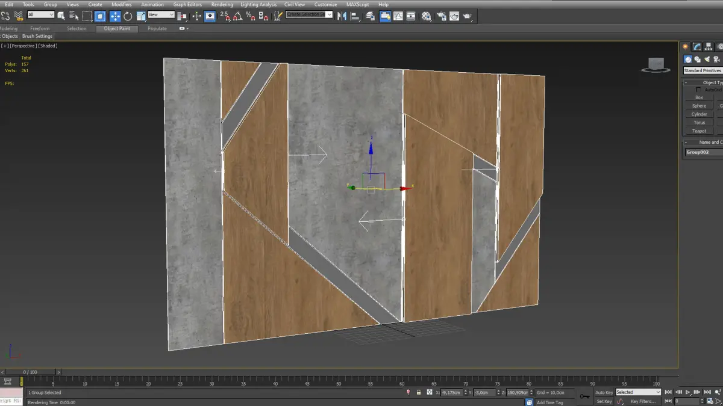The height and width of the screenshot is (406, 723).
Task: Select the Shapes category in Create panel
Action: [697, 60]
